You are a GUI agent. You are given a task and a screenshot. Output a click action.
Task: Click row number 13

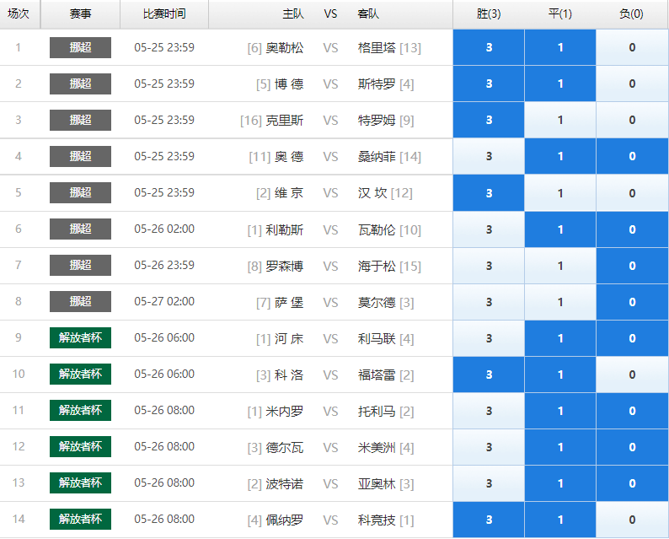[19, 482]
